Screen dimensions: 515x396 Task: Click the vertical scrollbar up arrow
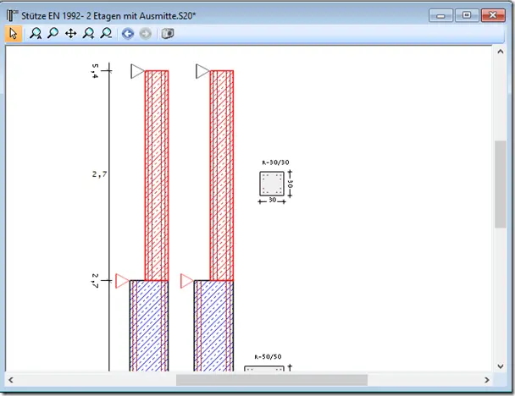tap(501, 52)
